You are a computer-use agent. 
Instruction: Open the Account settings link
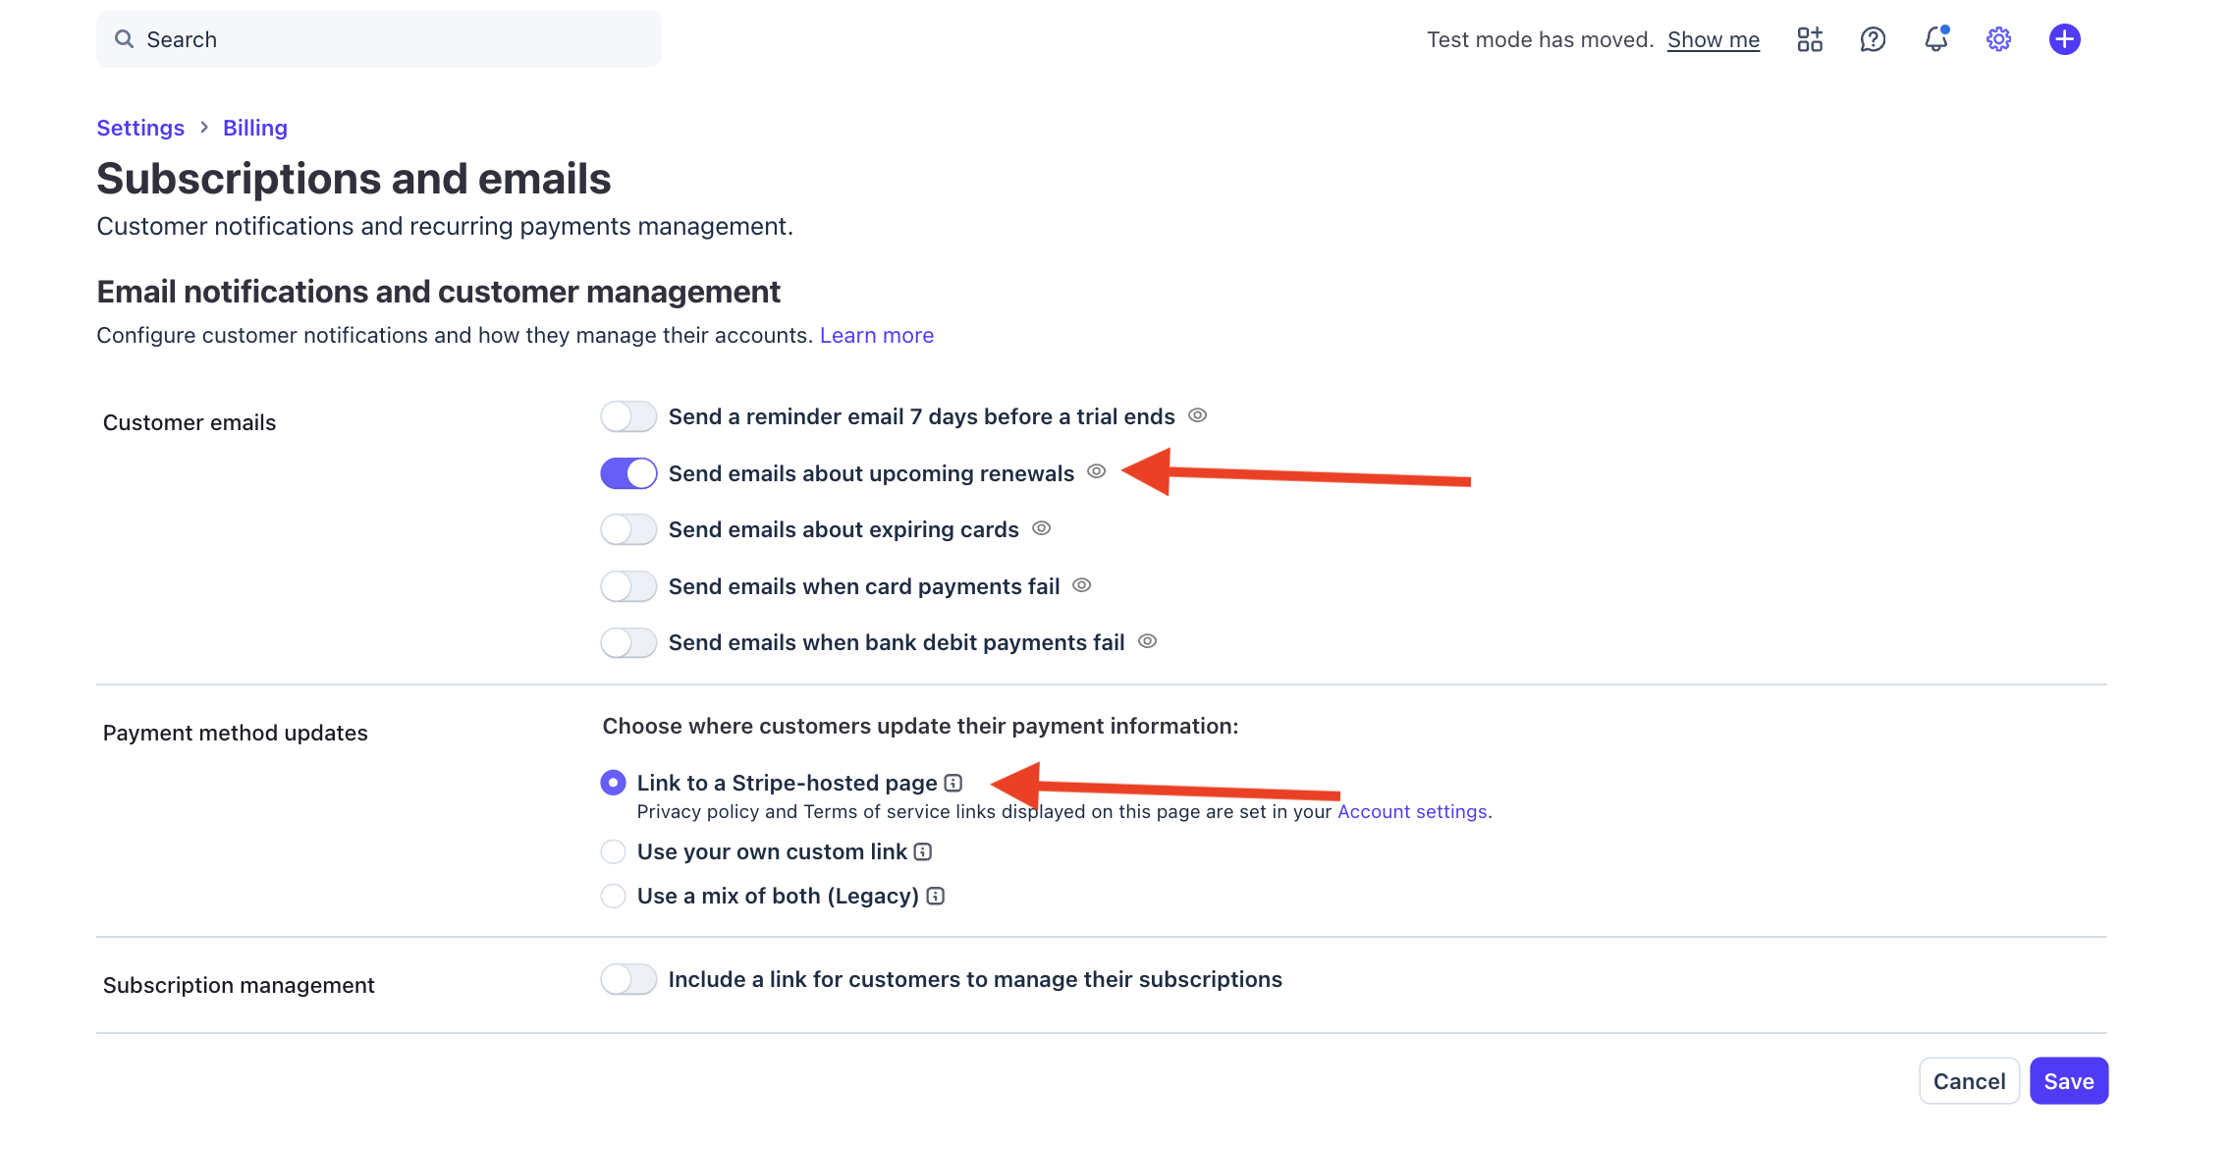(1412, 811)
